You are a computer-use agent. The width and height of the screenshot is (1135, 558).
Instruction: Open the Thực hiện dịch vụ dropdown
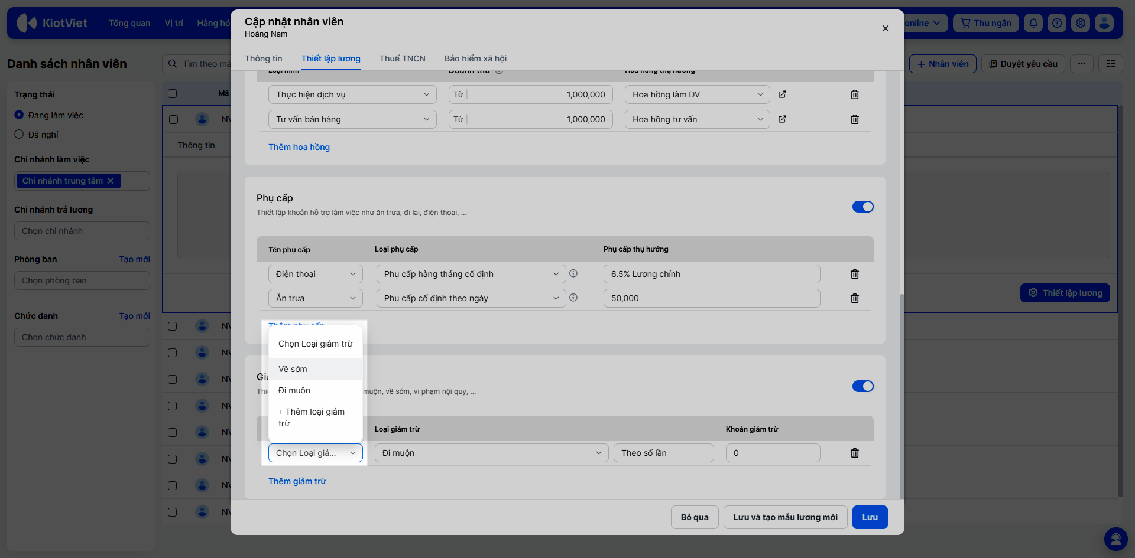(352, 94)
